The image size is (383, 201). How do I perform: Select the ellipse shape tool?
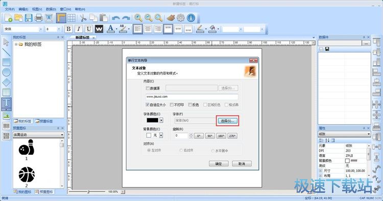point(6,72)
